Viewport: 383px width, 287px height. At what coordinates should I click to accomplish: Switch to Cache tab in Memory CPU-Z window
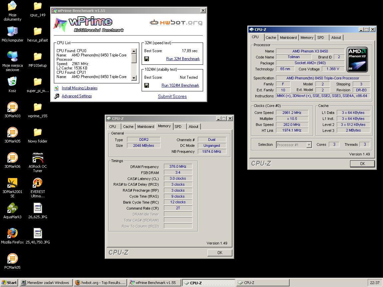[x=128, y=127]
